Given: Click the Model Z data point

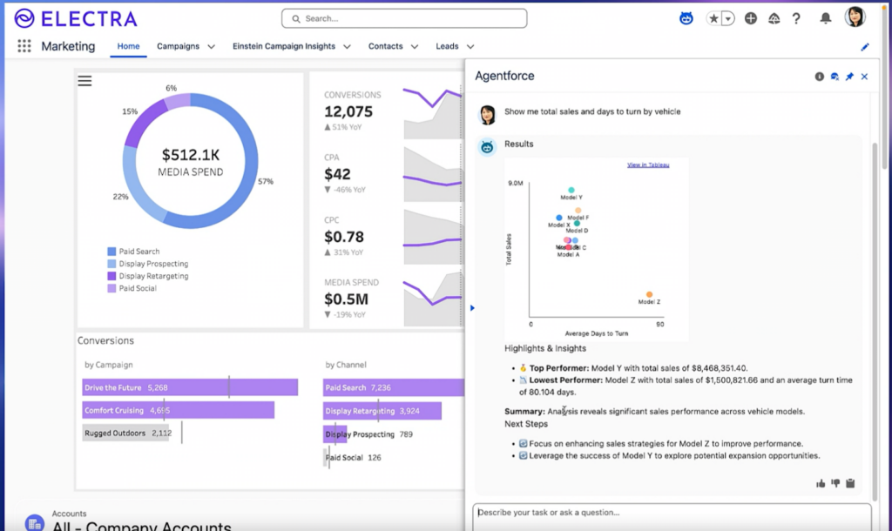Looking at the screenshot, I should click(649, 294).
